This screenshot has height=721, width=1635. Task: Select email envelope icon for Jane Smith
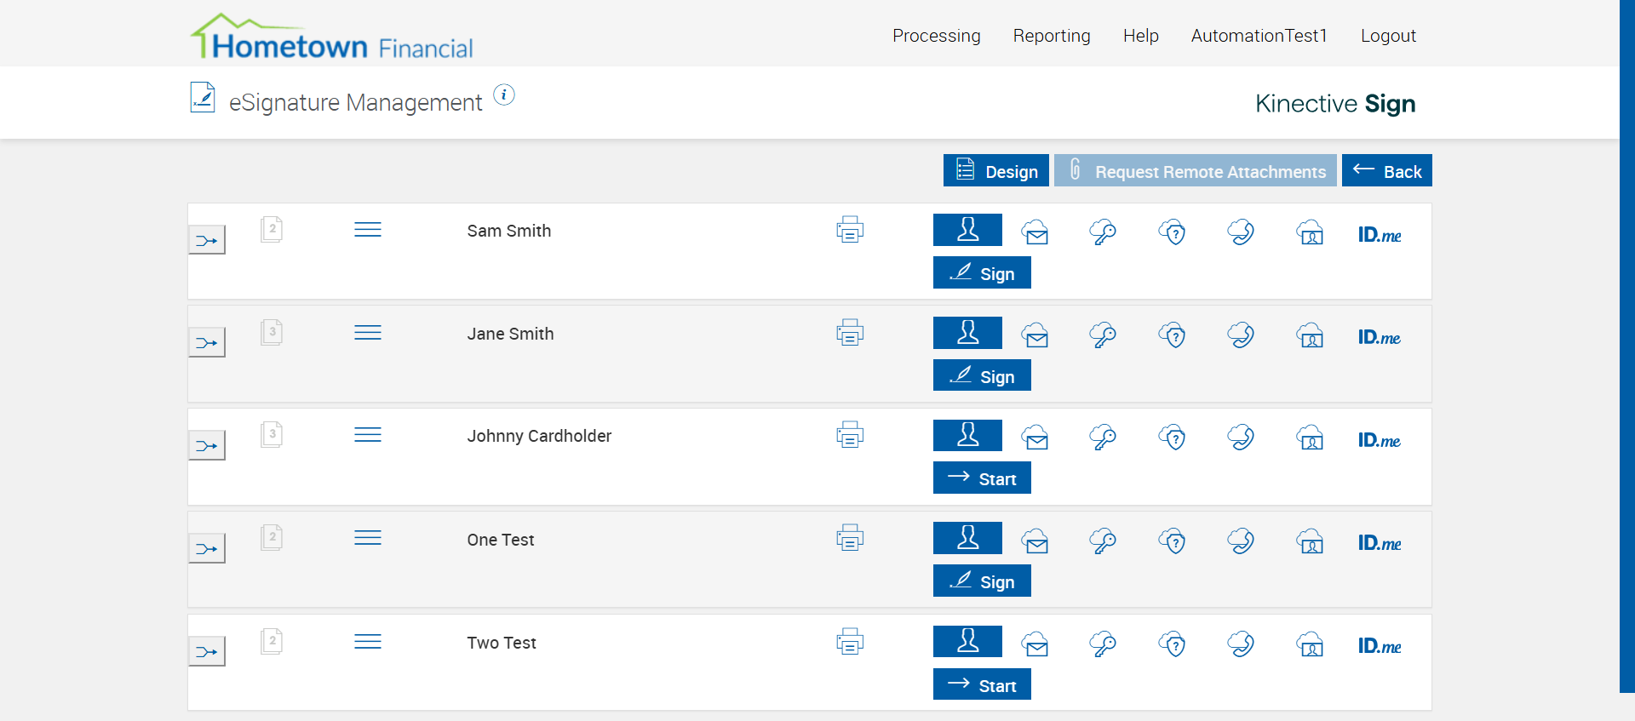click(1035, 335)
